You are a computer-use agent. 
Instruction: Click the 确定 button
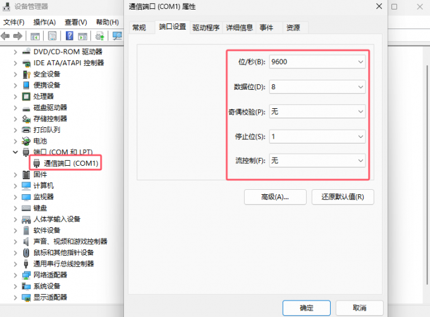(x=307, y=308)
